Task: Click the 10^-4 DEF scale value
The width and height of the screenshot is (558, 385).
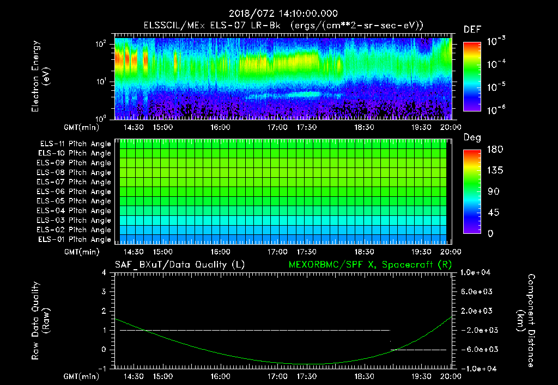Action: click(496, 64)
